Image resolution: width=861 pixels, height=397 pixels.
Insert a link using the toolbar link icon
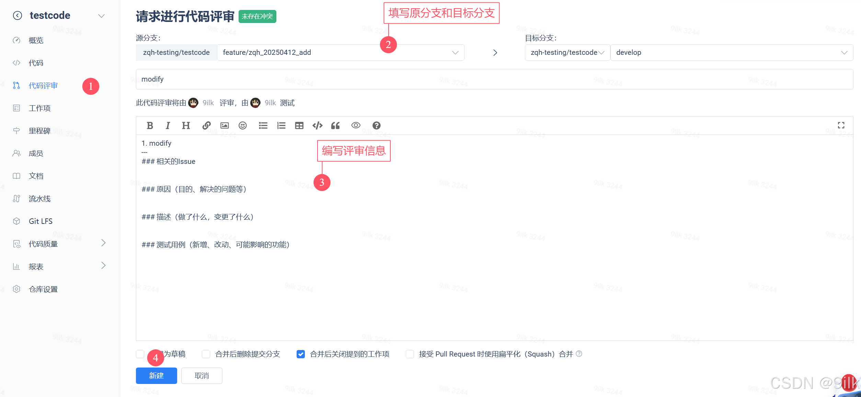coord(206,125)
